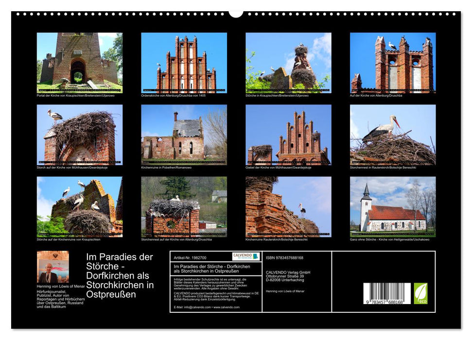Click the Artikel-Nr. 1982700 label
This screenshot has height=340, width=472.
[191, 257]
